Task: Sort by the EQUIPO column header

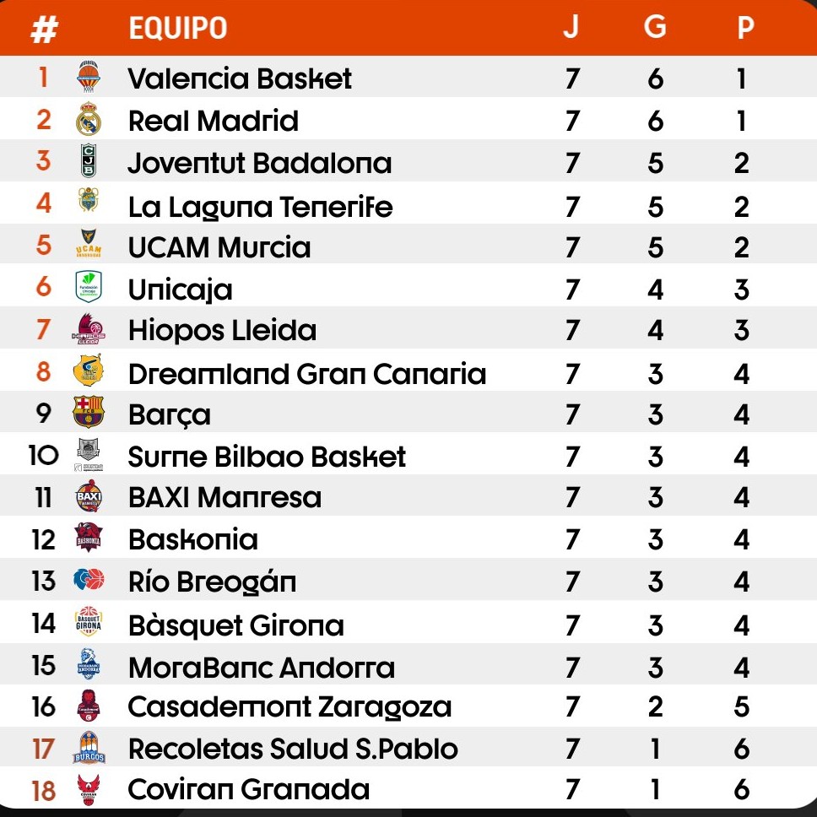Action: (x=177, y=29)
